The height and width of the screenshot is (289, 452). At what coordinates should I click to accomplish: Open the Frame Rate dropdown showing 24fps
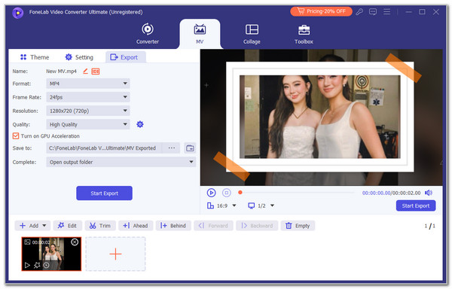tap(88, 97)
